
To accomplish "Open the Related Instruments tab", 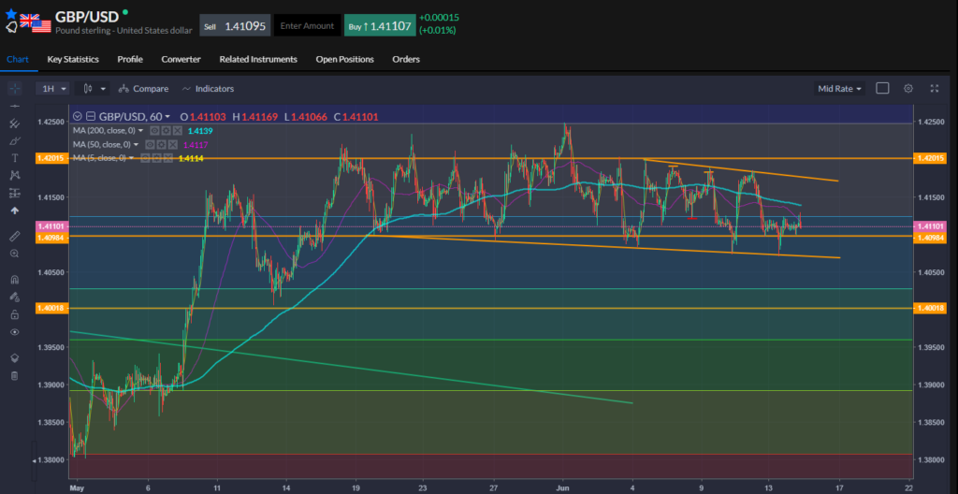I will pyautogui.click(x=258, y=59).
